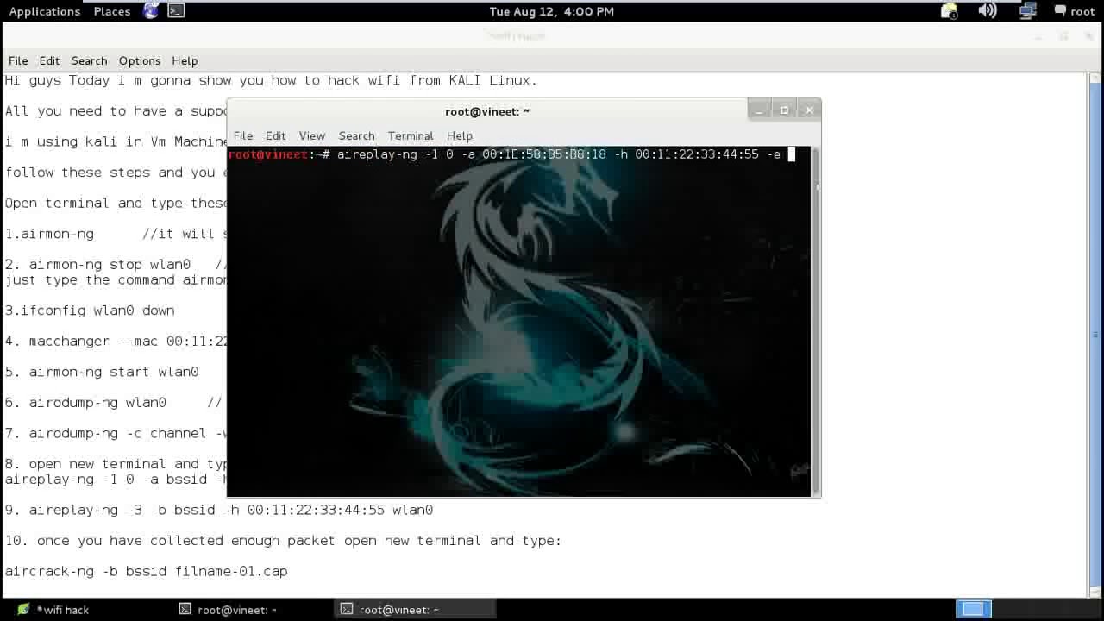Open the root user menu
Viewport: 1104px width, 621px height.
tap(1074, 11)
